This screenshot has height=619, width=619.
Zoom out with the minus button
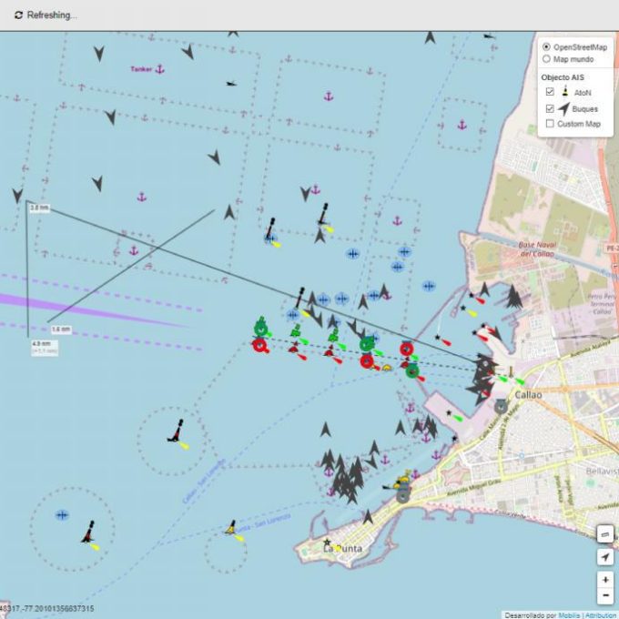coord(605,595)
